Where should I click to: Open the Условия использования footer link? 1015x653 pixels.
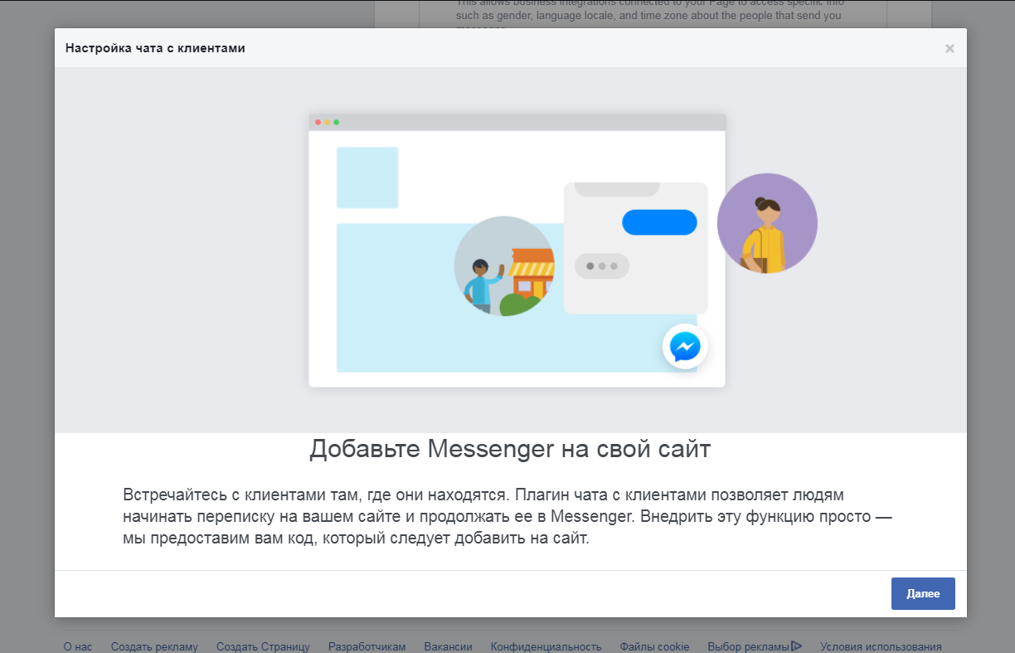881,646
